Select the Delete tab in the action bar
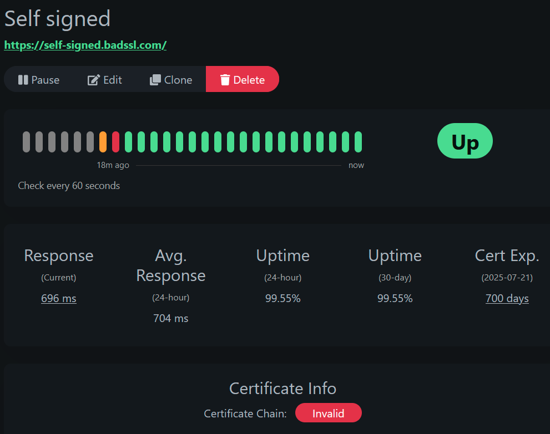 243,79
